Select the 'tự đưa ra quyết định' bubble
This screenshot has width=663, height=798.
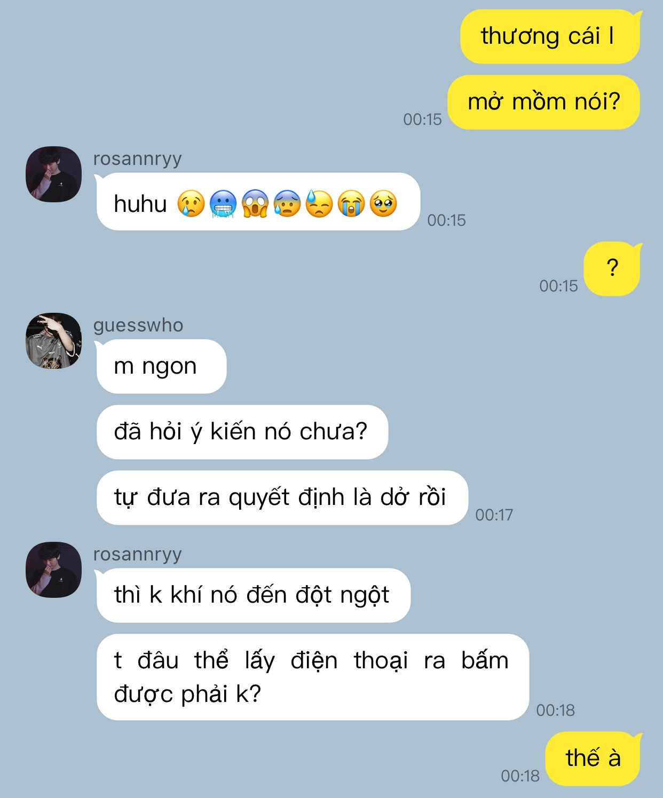point(282,497)
